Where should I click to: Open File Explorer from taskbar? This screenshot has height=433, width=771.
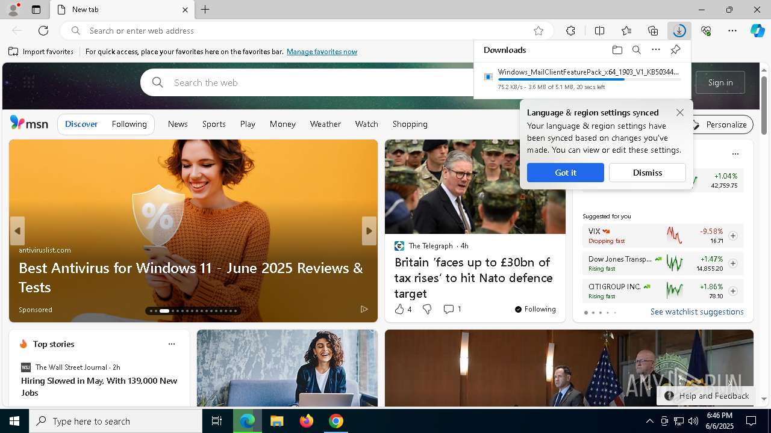(276, 421)
